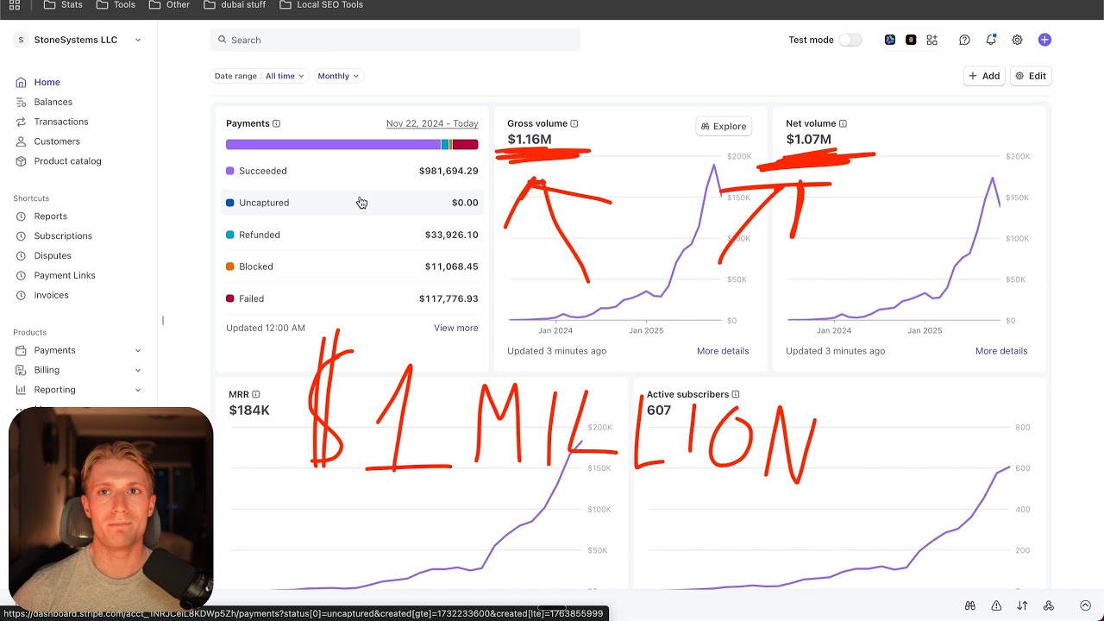The height and width of the screenshot is (621, 1104).
Task: Click the help question mark icon
Action: click(964, 40)
